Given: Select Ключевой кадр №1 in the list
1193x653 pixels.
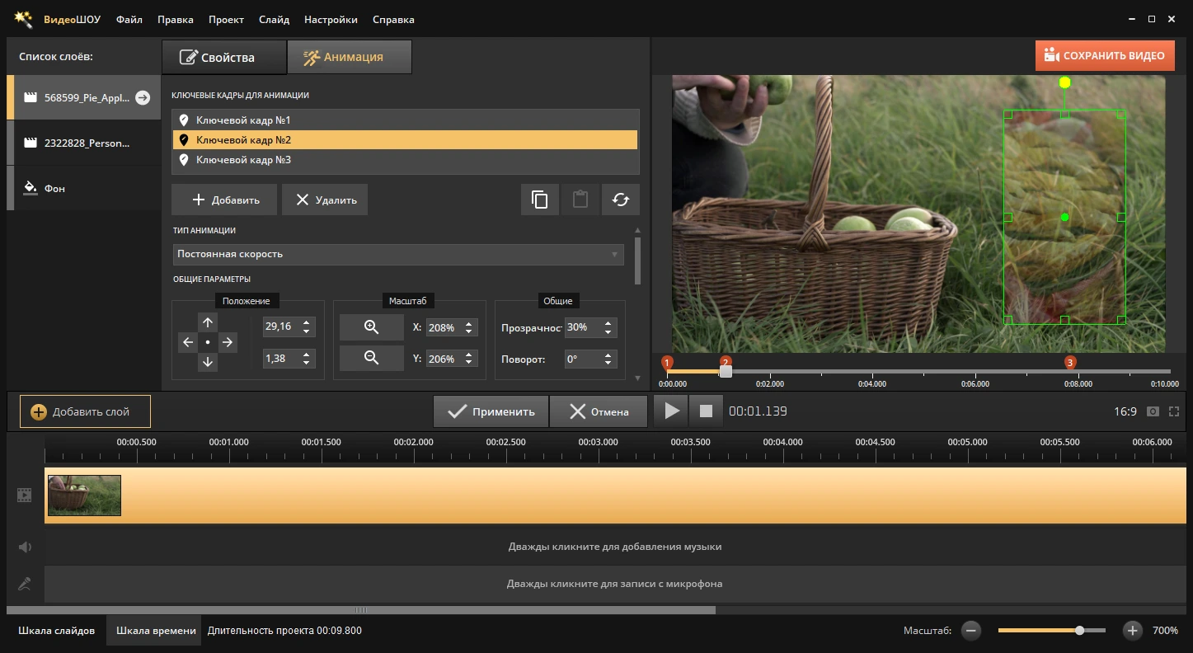Looking at the screenshot, I should coord(405,120).
